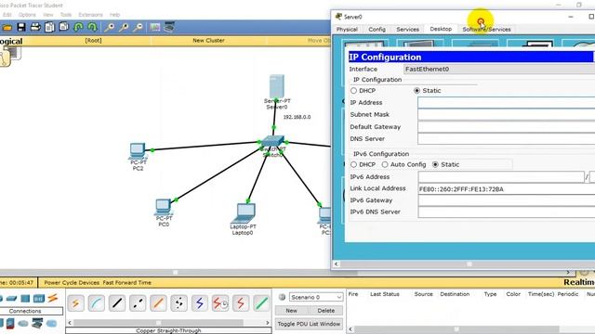Open the custom devices dialog icon
Viewport: 595px width, 334px height.
tap(169, 27)
